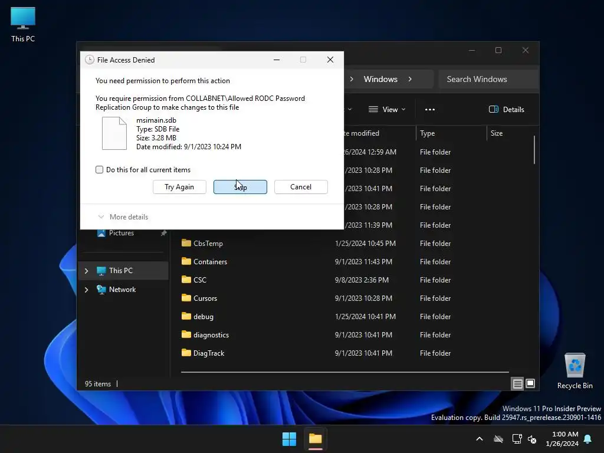Select the CSC folder
Viewport: 604px width, 453px height.
click(200, 280)
